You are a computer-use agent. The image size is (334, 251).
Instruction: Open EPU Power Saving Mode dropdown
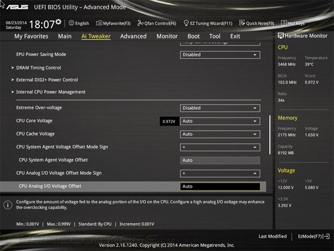220,55
